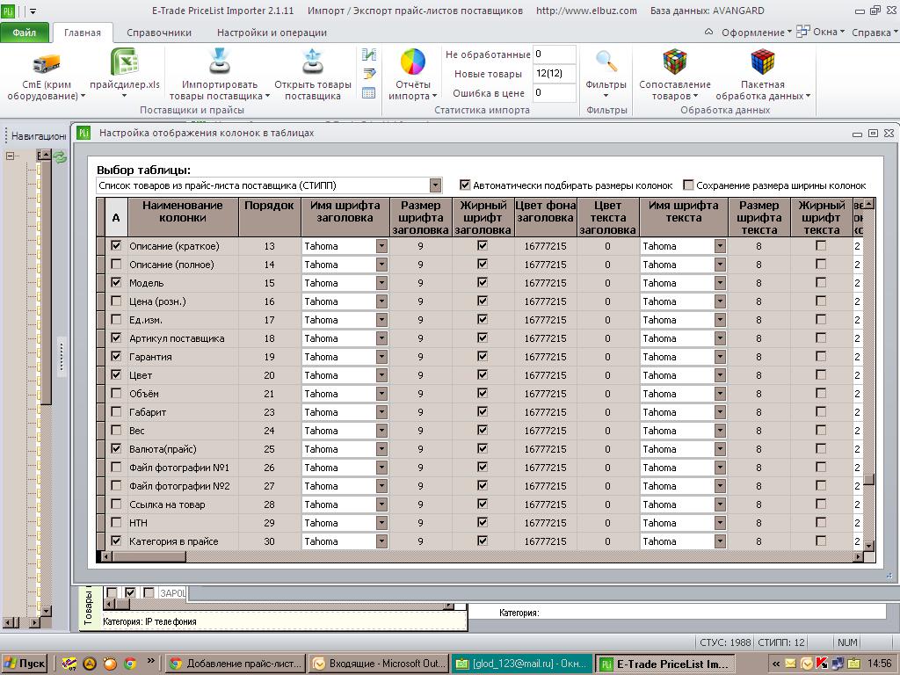Open the Настройки и операции tab
Viewport: 900px width, 675px height.
pos(272,33)
